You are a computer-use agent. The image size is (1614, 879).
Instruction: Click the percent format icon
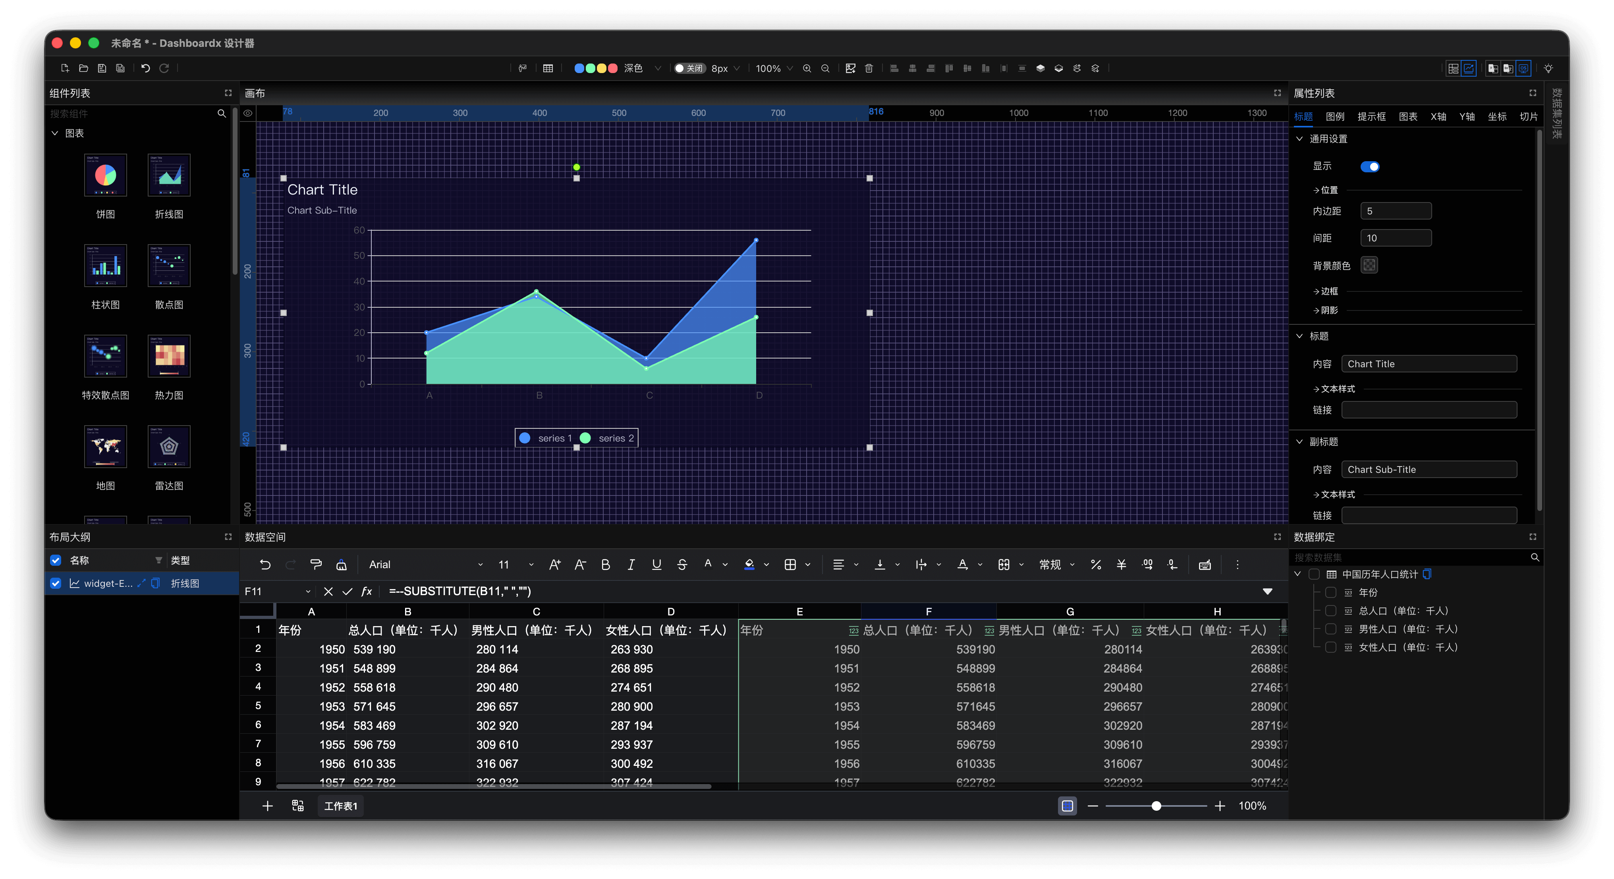(x=1096, y=565)
